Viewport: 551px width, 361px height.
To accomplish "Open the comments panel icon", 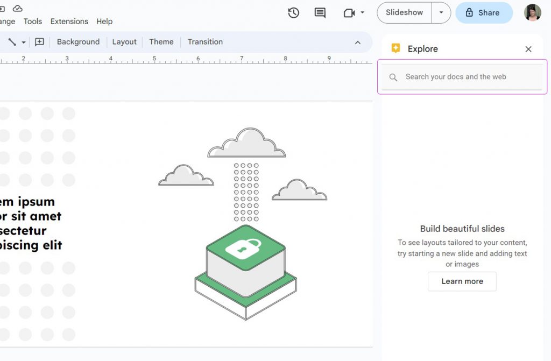I will click(320, 12).
